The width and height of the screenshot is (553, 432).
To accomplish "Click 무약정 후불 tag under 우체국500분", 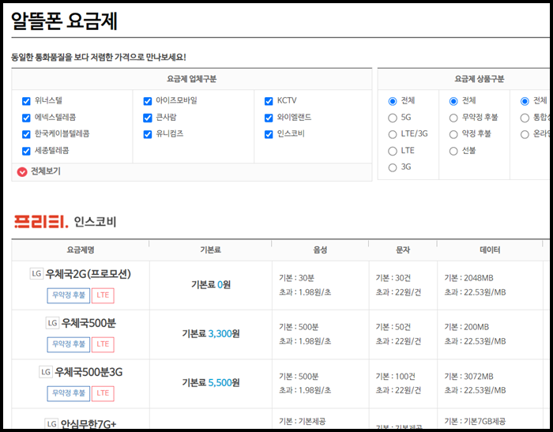I will (69, 344).
